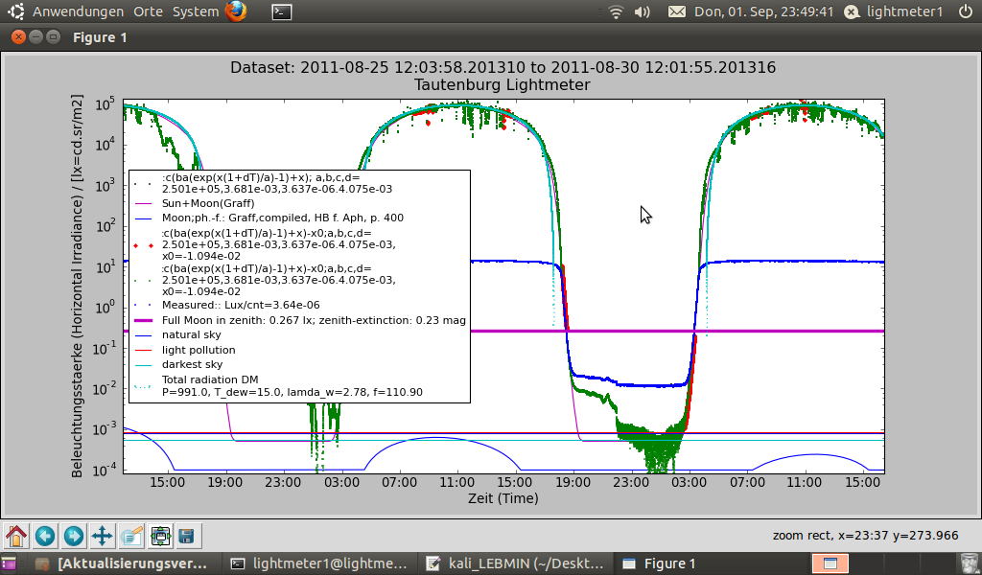This screenshot has width=982, height=575.
Task: Open the sound volume indicator
Action: point(643,11)
